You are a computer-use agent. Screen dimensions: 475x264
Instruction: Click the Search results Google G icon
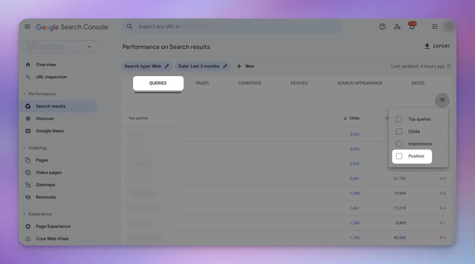coord(28,106)
